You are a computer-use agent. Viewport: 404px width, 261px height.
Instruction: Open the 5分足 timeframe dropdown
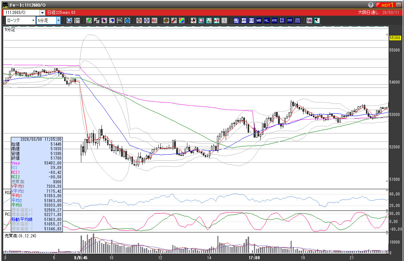(x=58, y=21)
